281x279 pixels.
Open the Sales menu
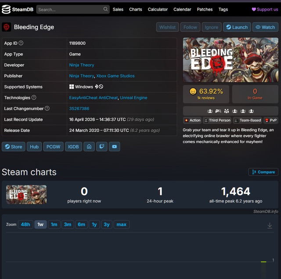tap(118, 9)
